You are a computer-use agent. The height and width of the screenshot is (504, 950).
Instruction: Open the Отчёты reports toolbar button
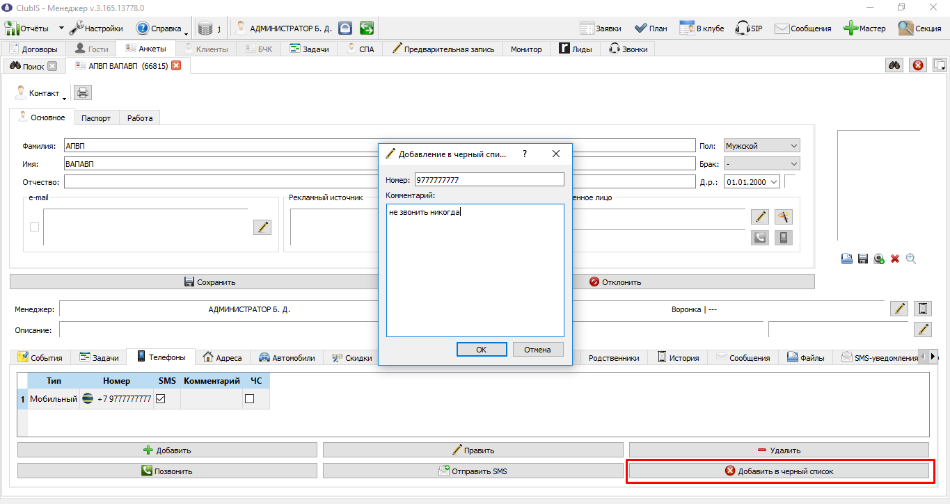click(27, 29)
